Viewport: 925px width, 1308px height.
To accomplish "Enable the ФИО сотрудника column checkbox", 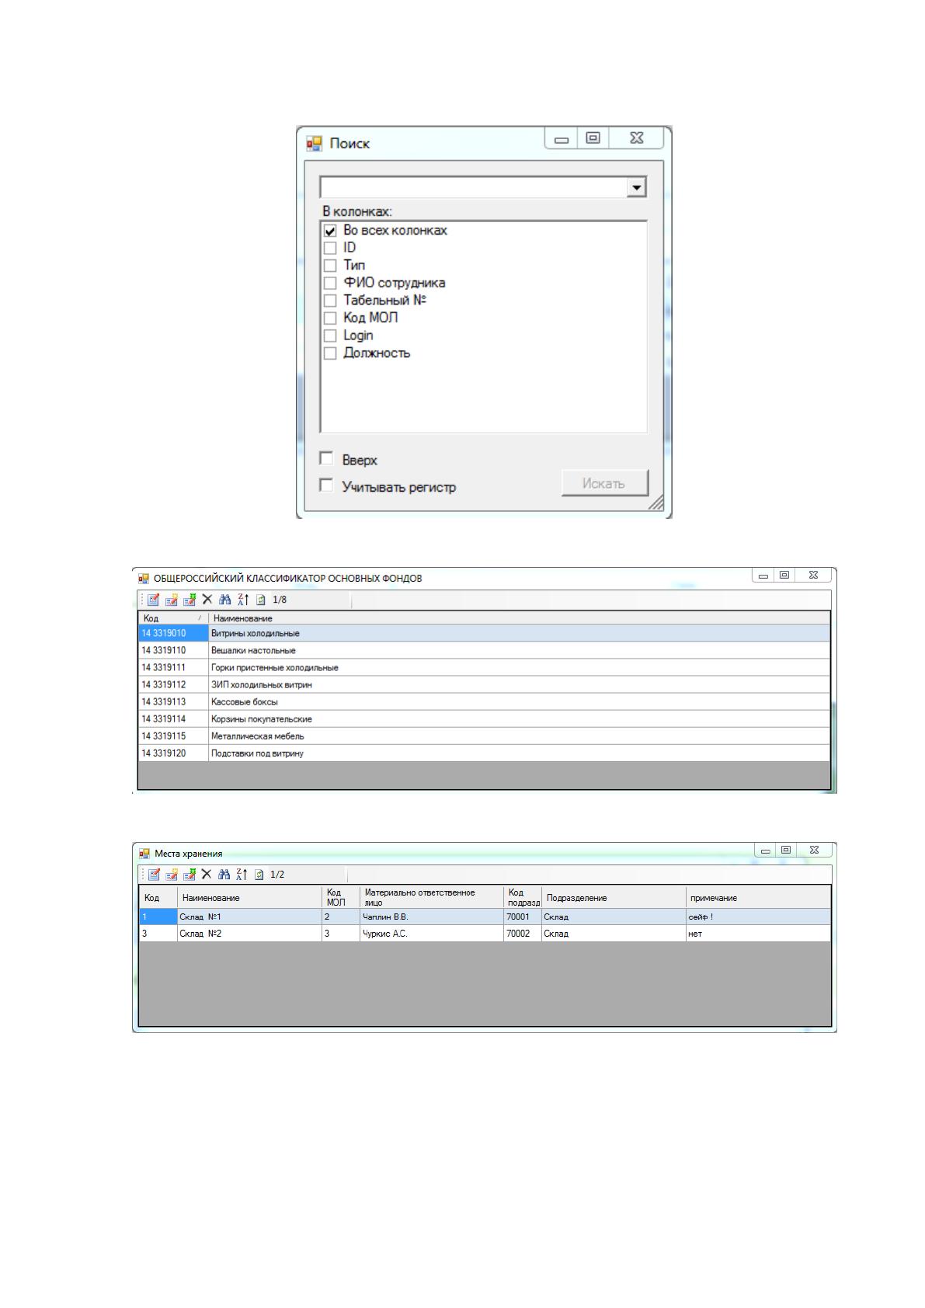I will [330, 284].
